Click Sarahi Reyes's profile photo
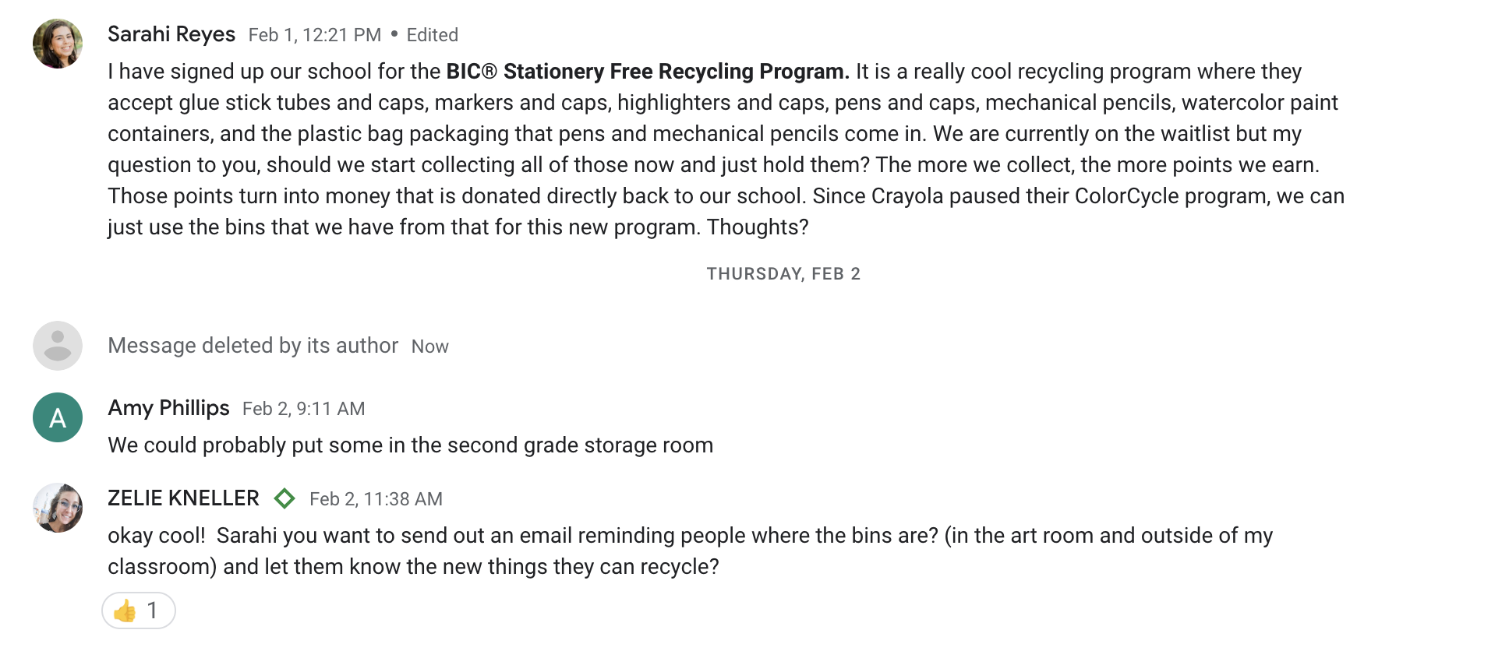Viewport: 1509px width, 651px height. tap(58, 44)
